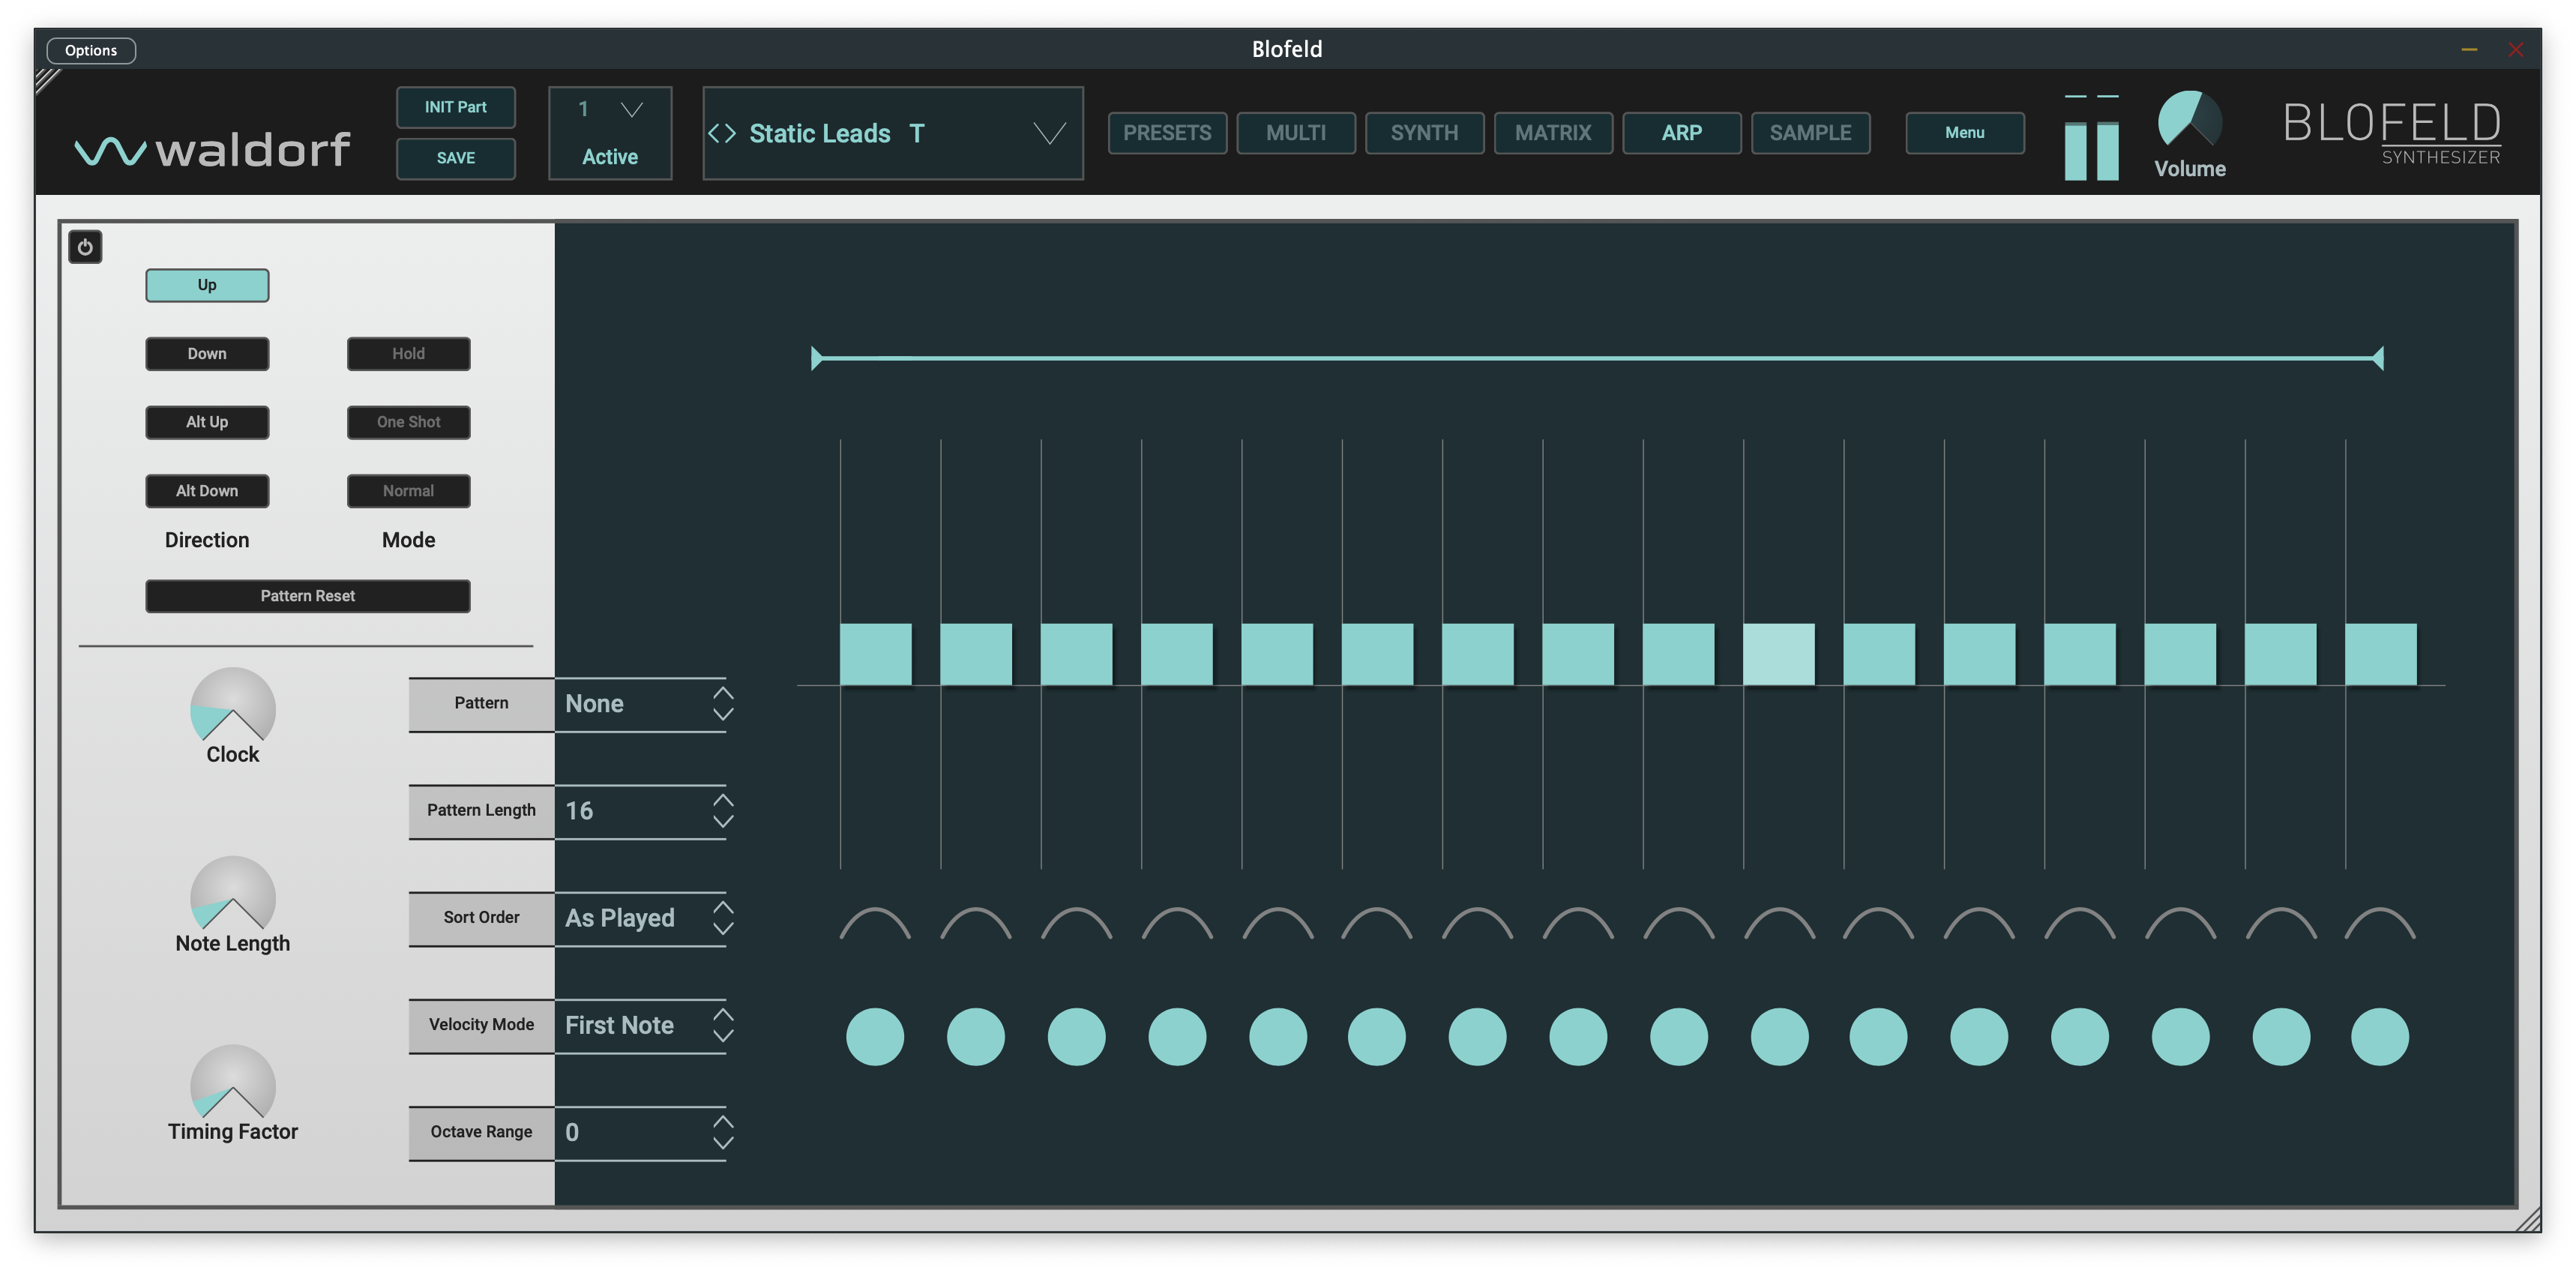The image size is (2576, 1273).
Task: Toggle the last step circle
Action: point(2379,1037)
